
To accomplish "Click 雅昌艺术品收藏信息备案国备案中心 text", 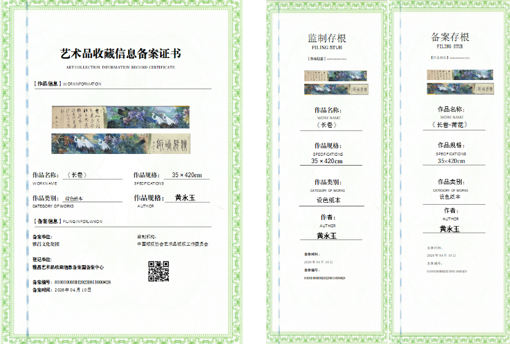I will coord(69,268).
